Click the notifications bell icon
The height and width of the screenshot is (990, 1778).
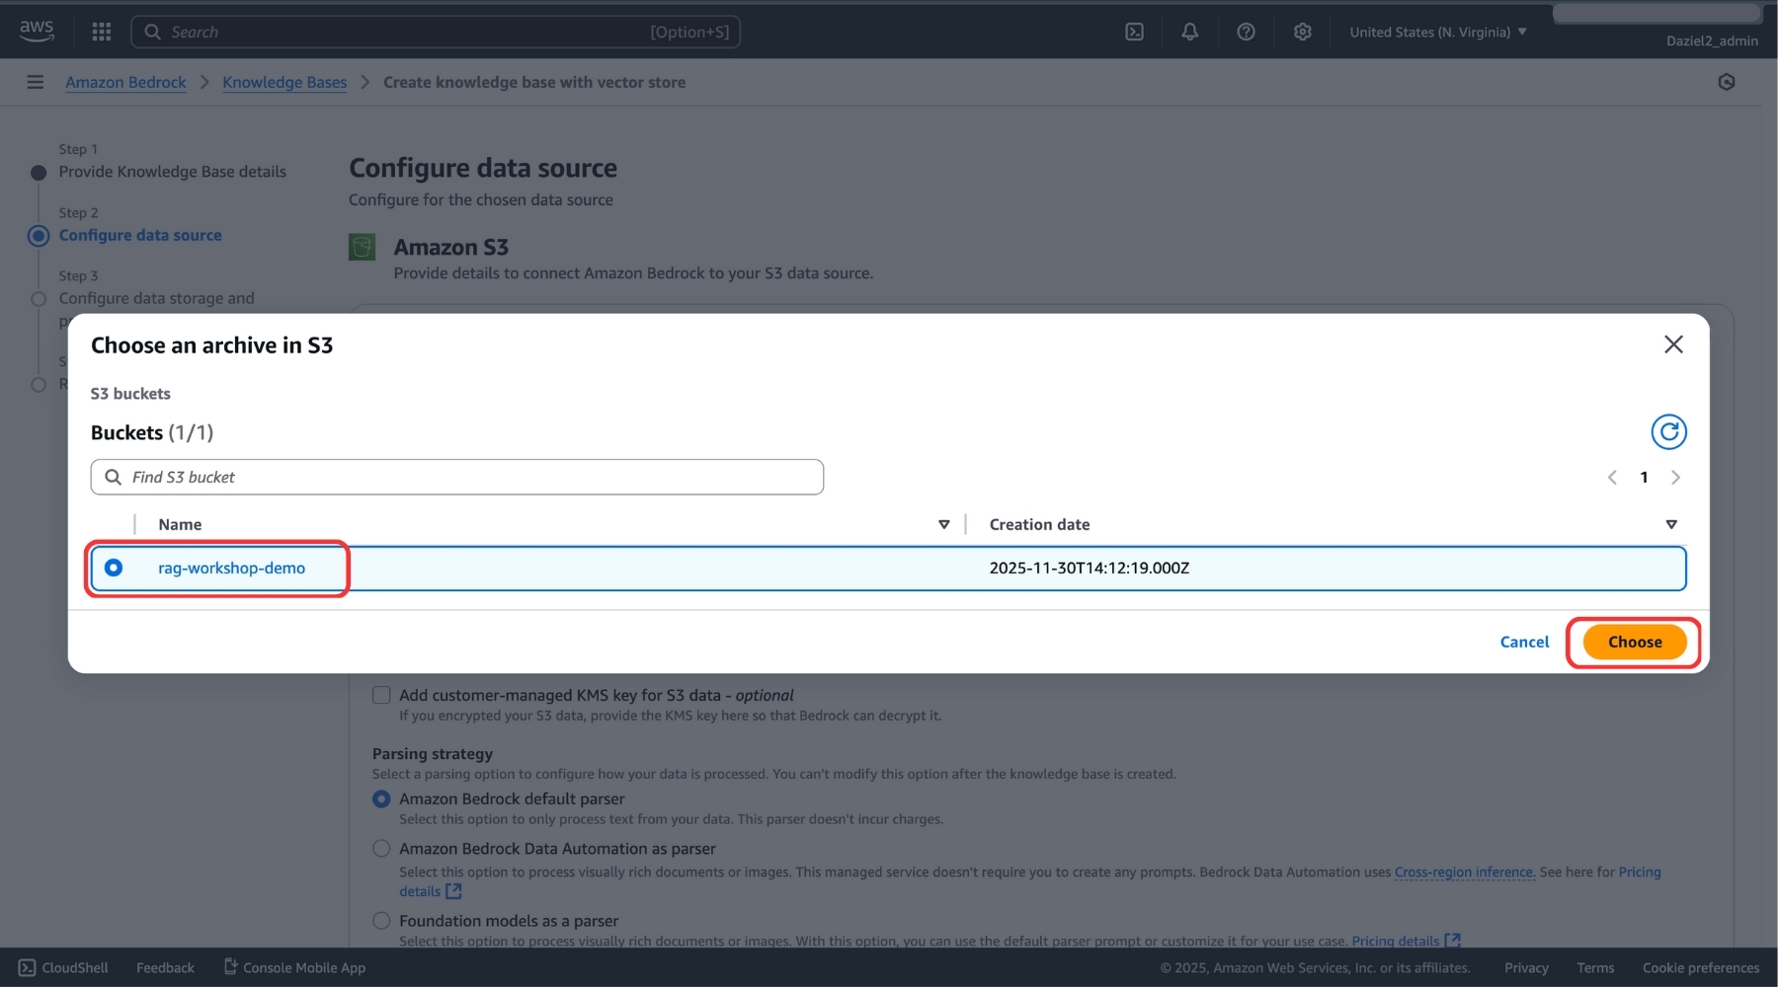(x=1189, y=31)
